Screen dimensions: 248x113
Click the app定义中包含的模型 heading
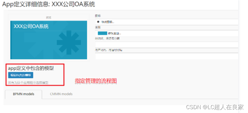point(31,68)
